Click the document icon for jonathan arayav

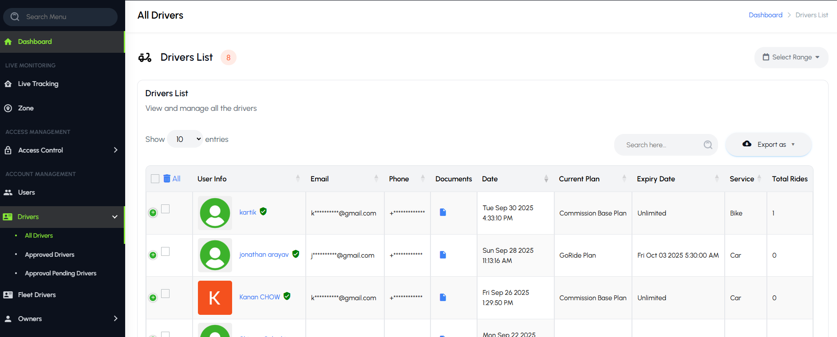[x=442, y=255]
